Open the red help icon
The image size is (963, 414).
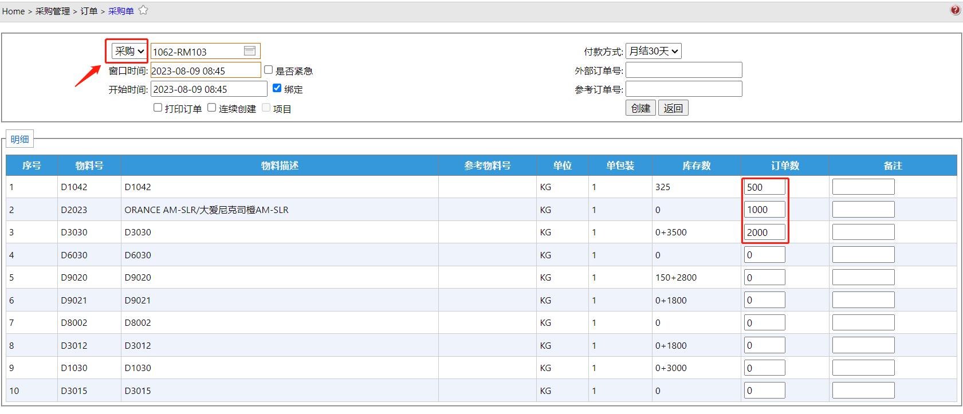(955, 10)
